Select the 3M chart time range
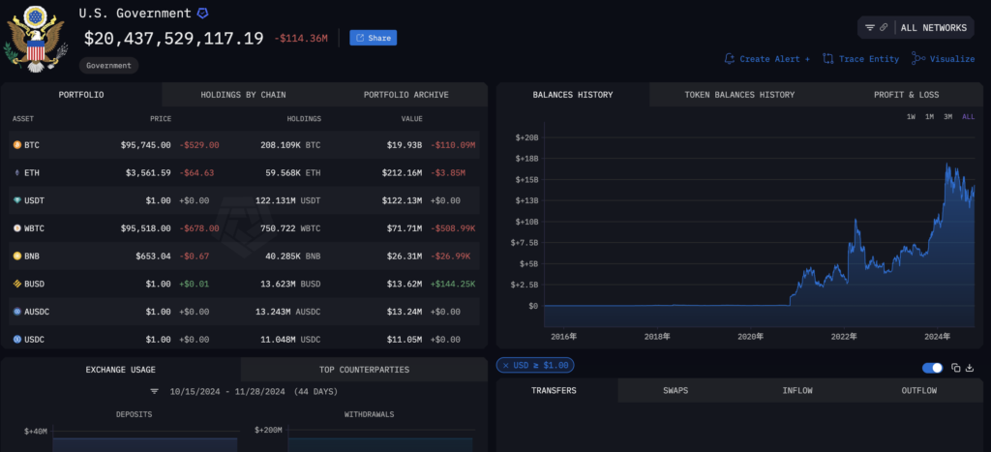The image size is (991, 452). tap(948, 116)
